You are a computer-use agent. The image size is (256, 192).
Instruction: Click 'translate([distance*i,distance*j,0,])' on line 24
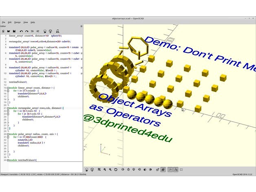41,117
